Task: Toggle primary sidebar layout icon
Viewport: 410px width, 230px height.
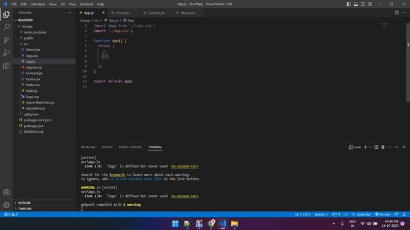Action: (348, 4)
